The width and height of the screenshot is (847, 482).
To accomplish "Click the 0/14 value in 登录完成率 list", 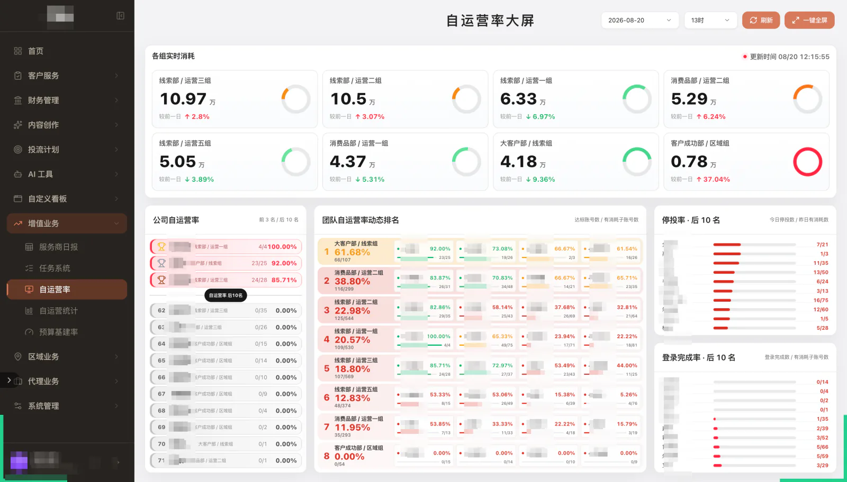I will click(x=822, y=382).
